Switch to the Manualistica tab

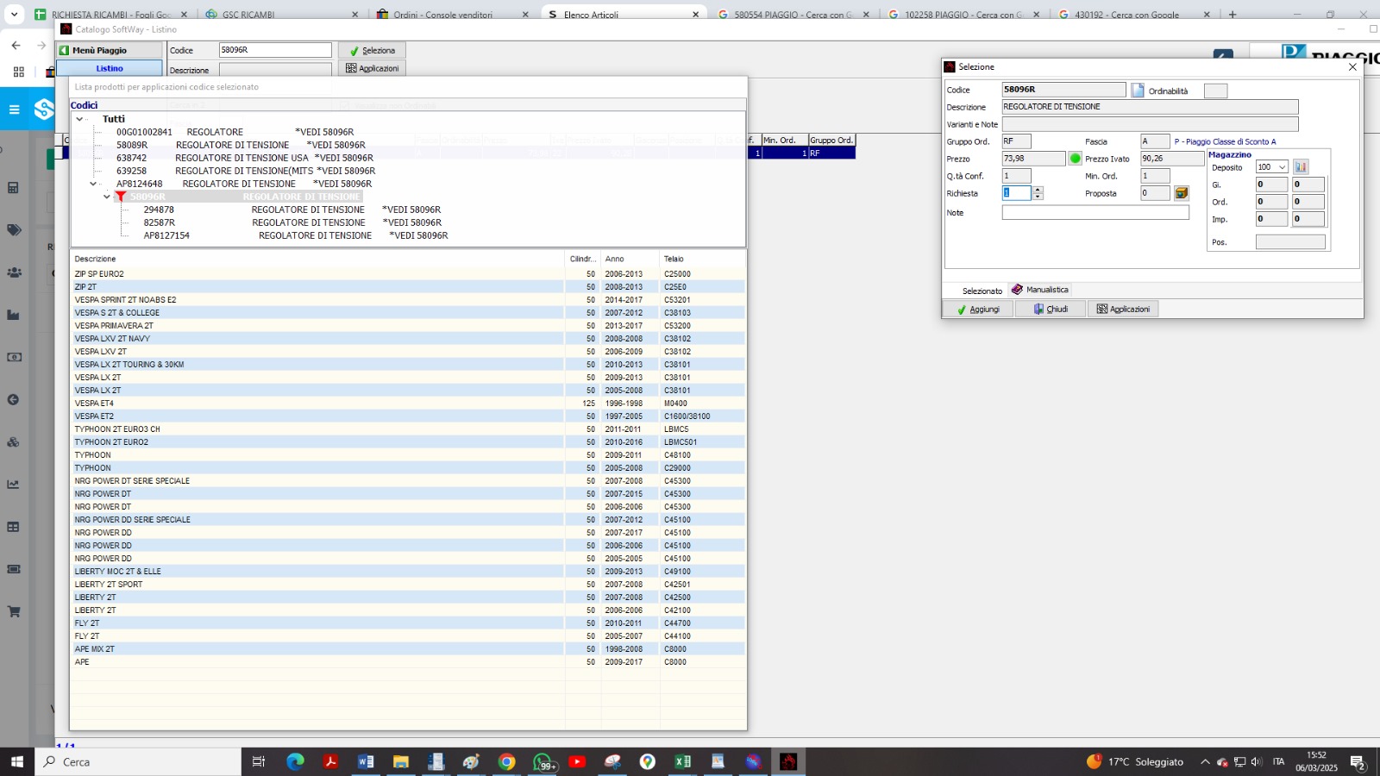(1040, 290)
